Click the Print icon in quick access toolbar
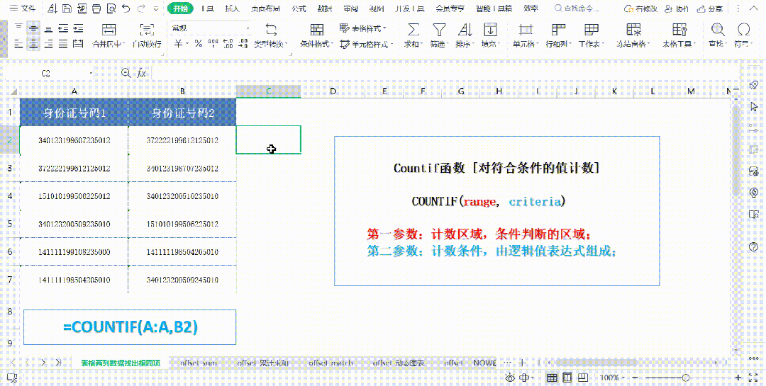Screen dimensions: 766x386 coord(96,8)
